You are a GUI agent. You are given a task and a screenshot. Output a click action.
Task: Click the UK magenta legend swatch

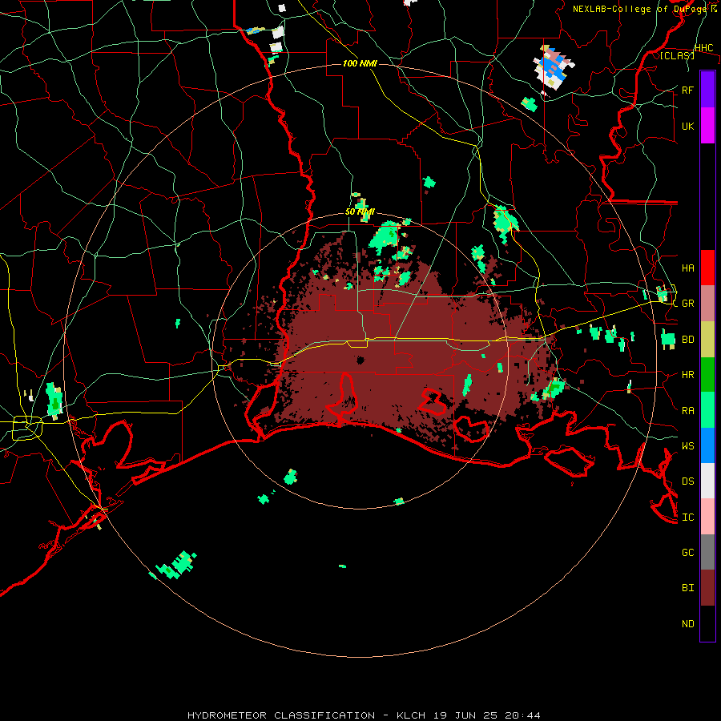point(707,126)
